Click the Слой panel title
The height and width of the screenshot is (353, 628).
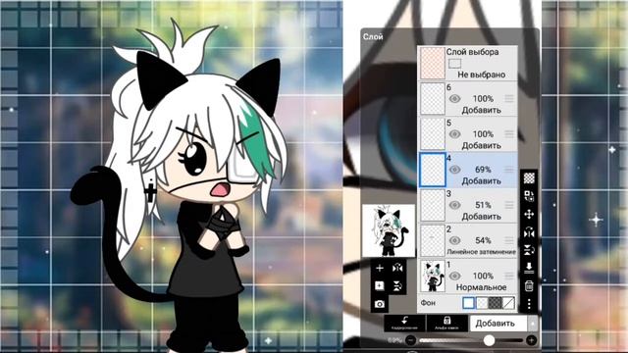point(373,37)
